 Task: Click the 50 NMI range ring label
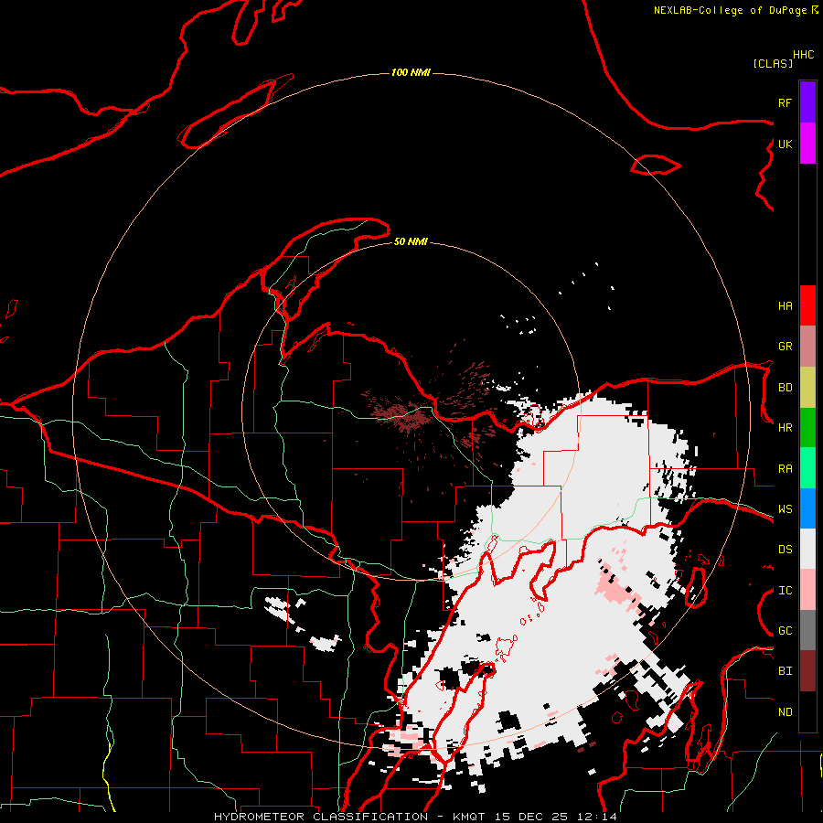point(411,241)
